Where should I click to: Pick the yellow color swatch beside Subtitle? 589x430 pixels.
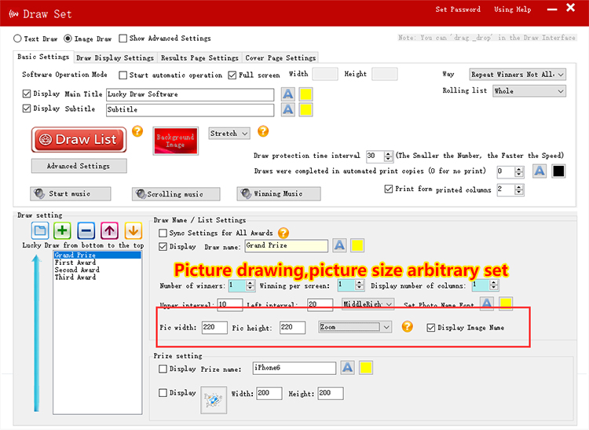(x=306, y=109)
